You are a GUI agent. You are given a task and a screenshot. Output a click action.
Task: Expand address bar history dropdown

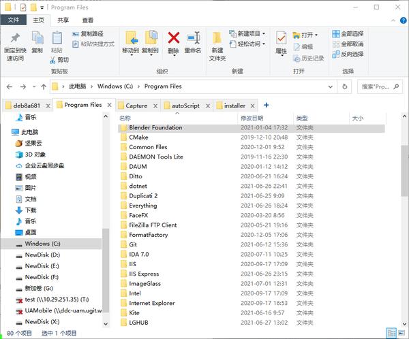330,86
